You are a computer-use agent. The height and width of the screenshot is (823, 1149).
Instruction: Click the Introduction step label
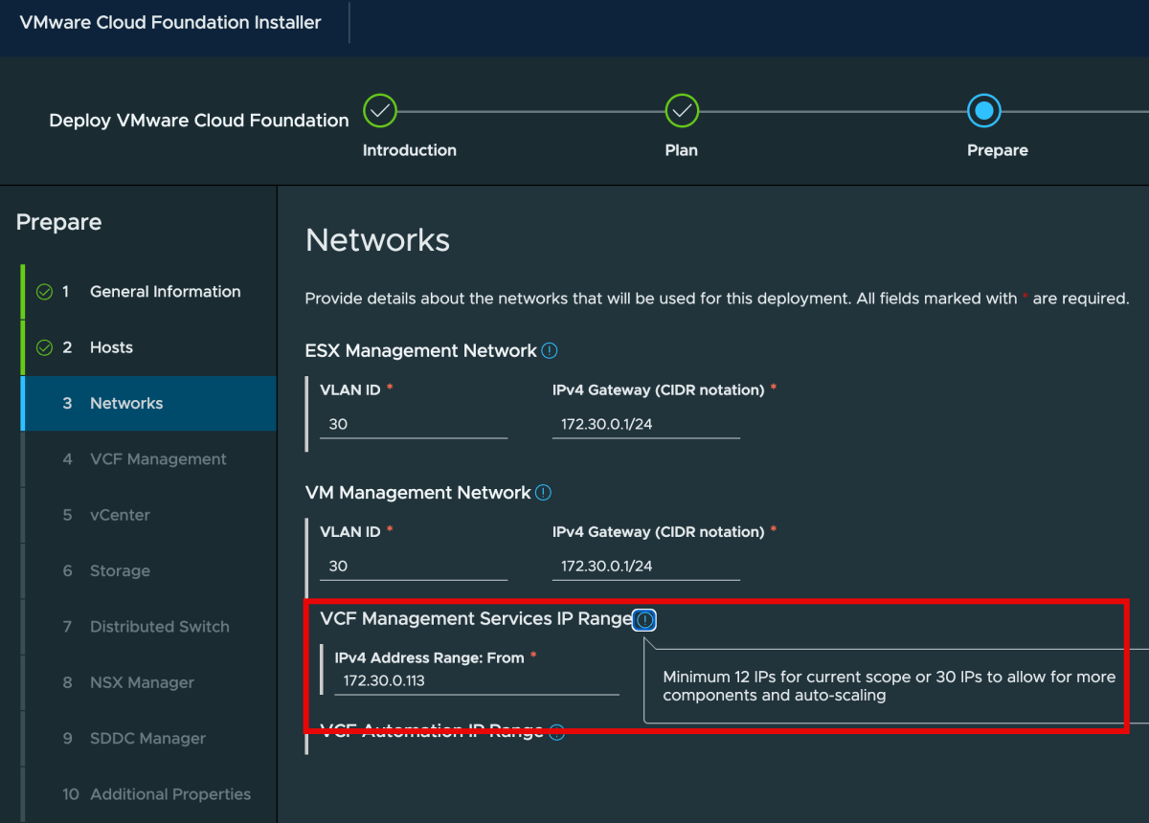click(410, 150)
